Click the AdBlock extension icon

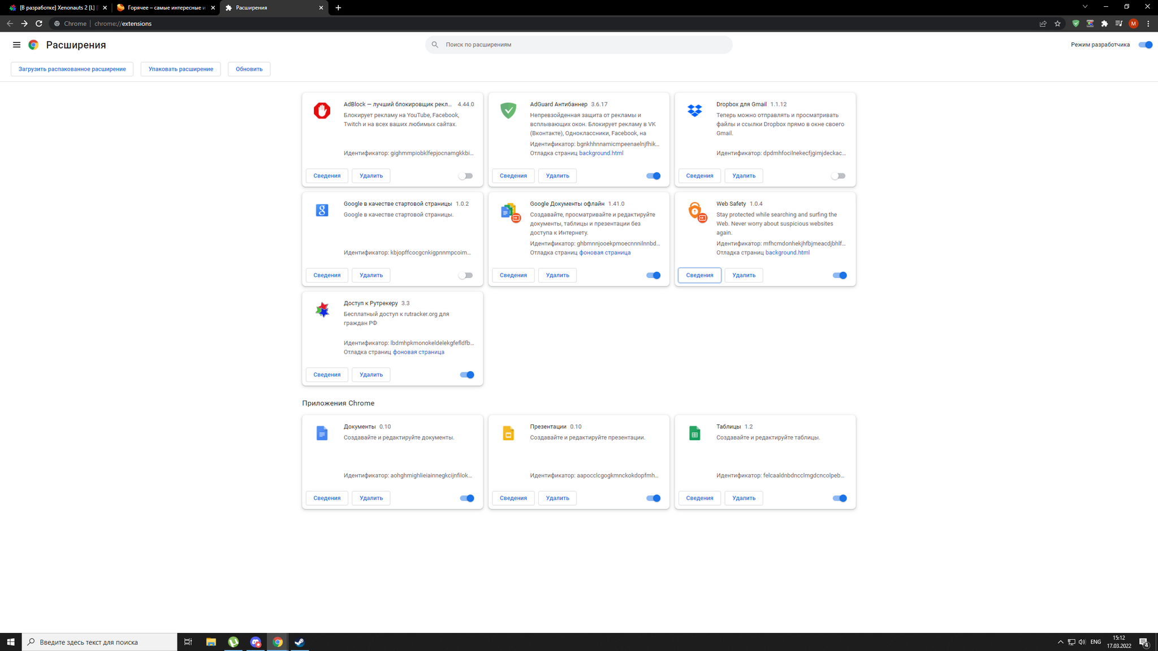(322, 111)
